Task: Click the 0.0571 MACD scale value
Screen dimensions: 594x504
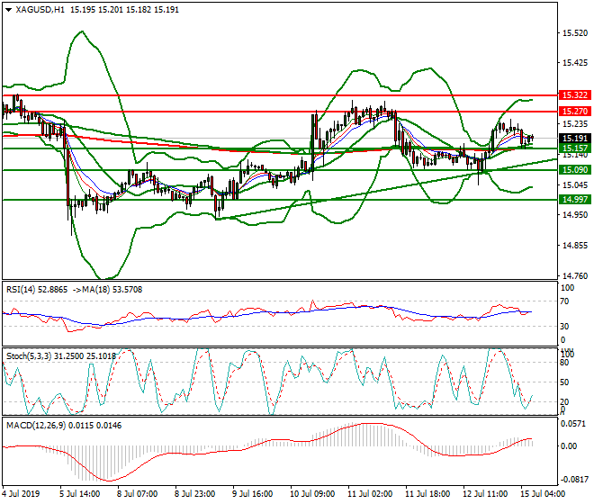Action: (572, 424)
